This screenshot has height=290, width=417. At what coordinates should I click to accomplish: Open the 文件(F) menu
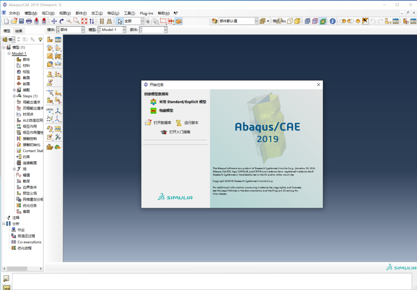point(14,13)
